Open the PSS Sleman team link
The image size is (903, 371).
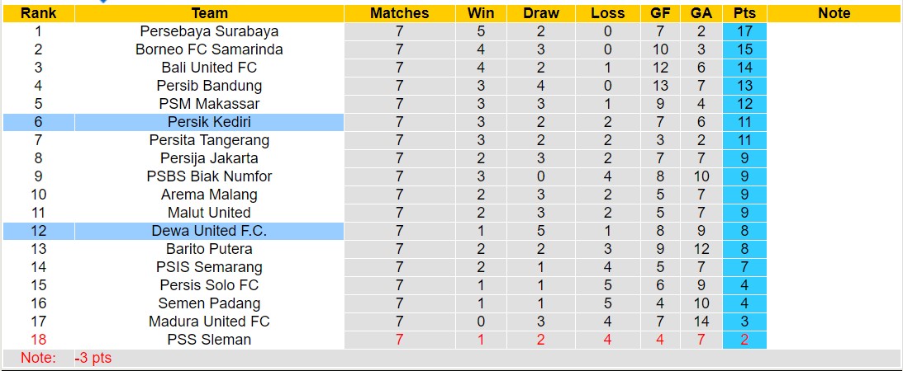(209, 340)
